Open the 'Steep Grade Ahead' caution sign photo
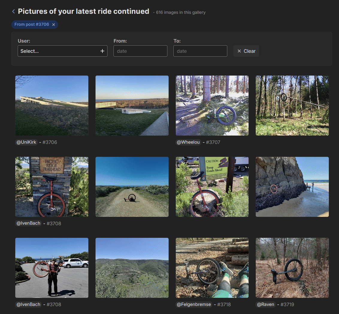 point(212,187)
